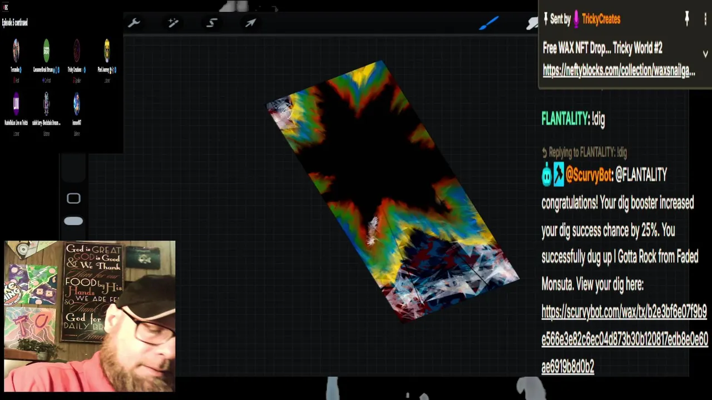Viewport: 712px width, 400px height.
Task: Click the rabbit larry listener avatar
Action: pyautogui.click(x=46, y=103)
